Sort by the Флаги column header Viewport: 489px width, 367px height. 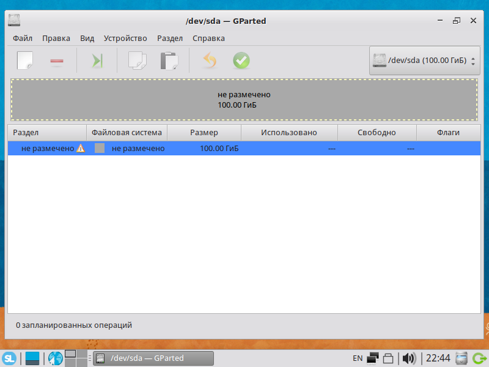tap(449, 133)
